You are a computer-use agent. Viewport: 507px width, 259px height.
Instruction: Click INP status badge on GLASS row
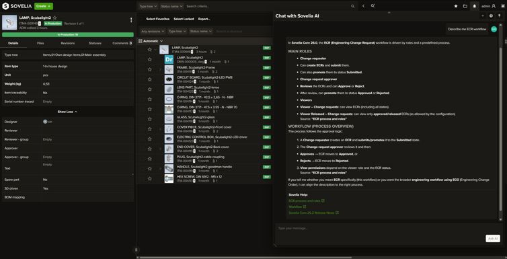267,117
